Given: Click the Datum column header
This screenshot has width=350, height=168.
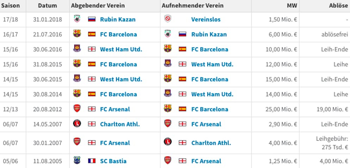Looking at the screenshot, I should tap(48, 6).
